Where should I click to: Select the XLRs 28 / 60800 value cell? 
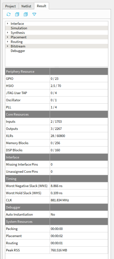pyautogui.click(x=79, y=136)
